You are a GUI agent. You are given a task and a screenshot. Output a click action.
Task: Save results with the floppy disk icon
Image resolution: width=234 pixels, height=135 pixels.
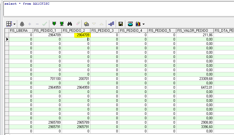coord(121,24)
